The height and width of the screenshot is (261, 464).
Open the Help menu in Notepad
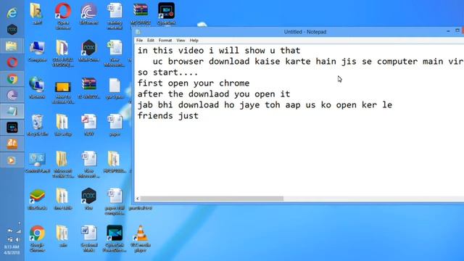coord(194,41)
